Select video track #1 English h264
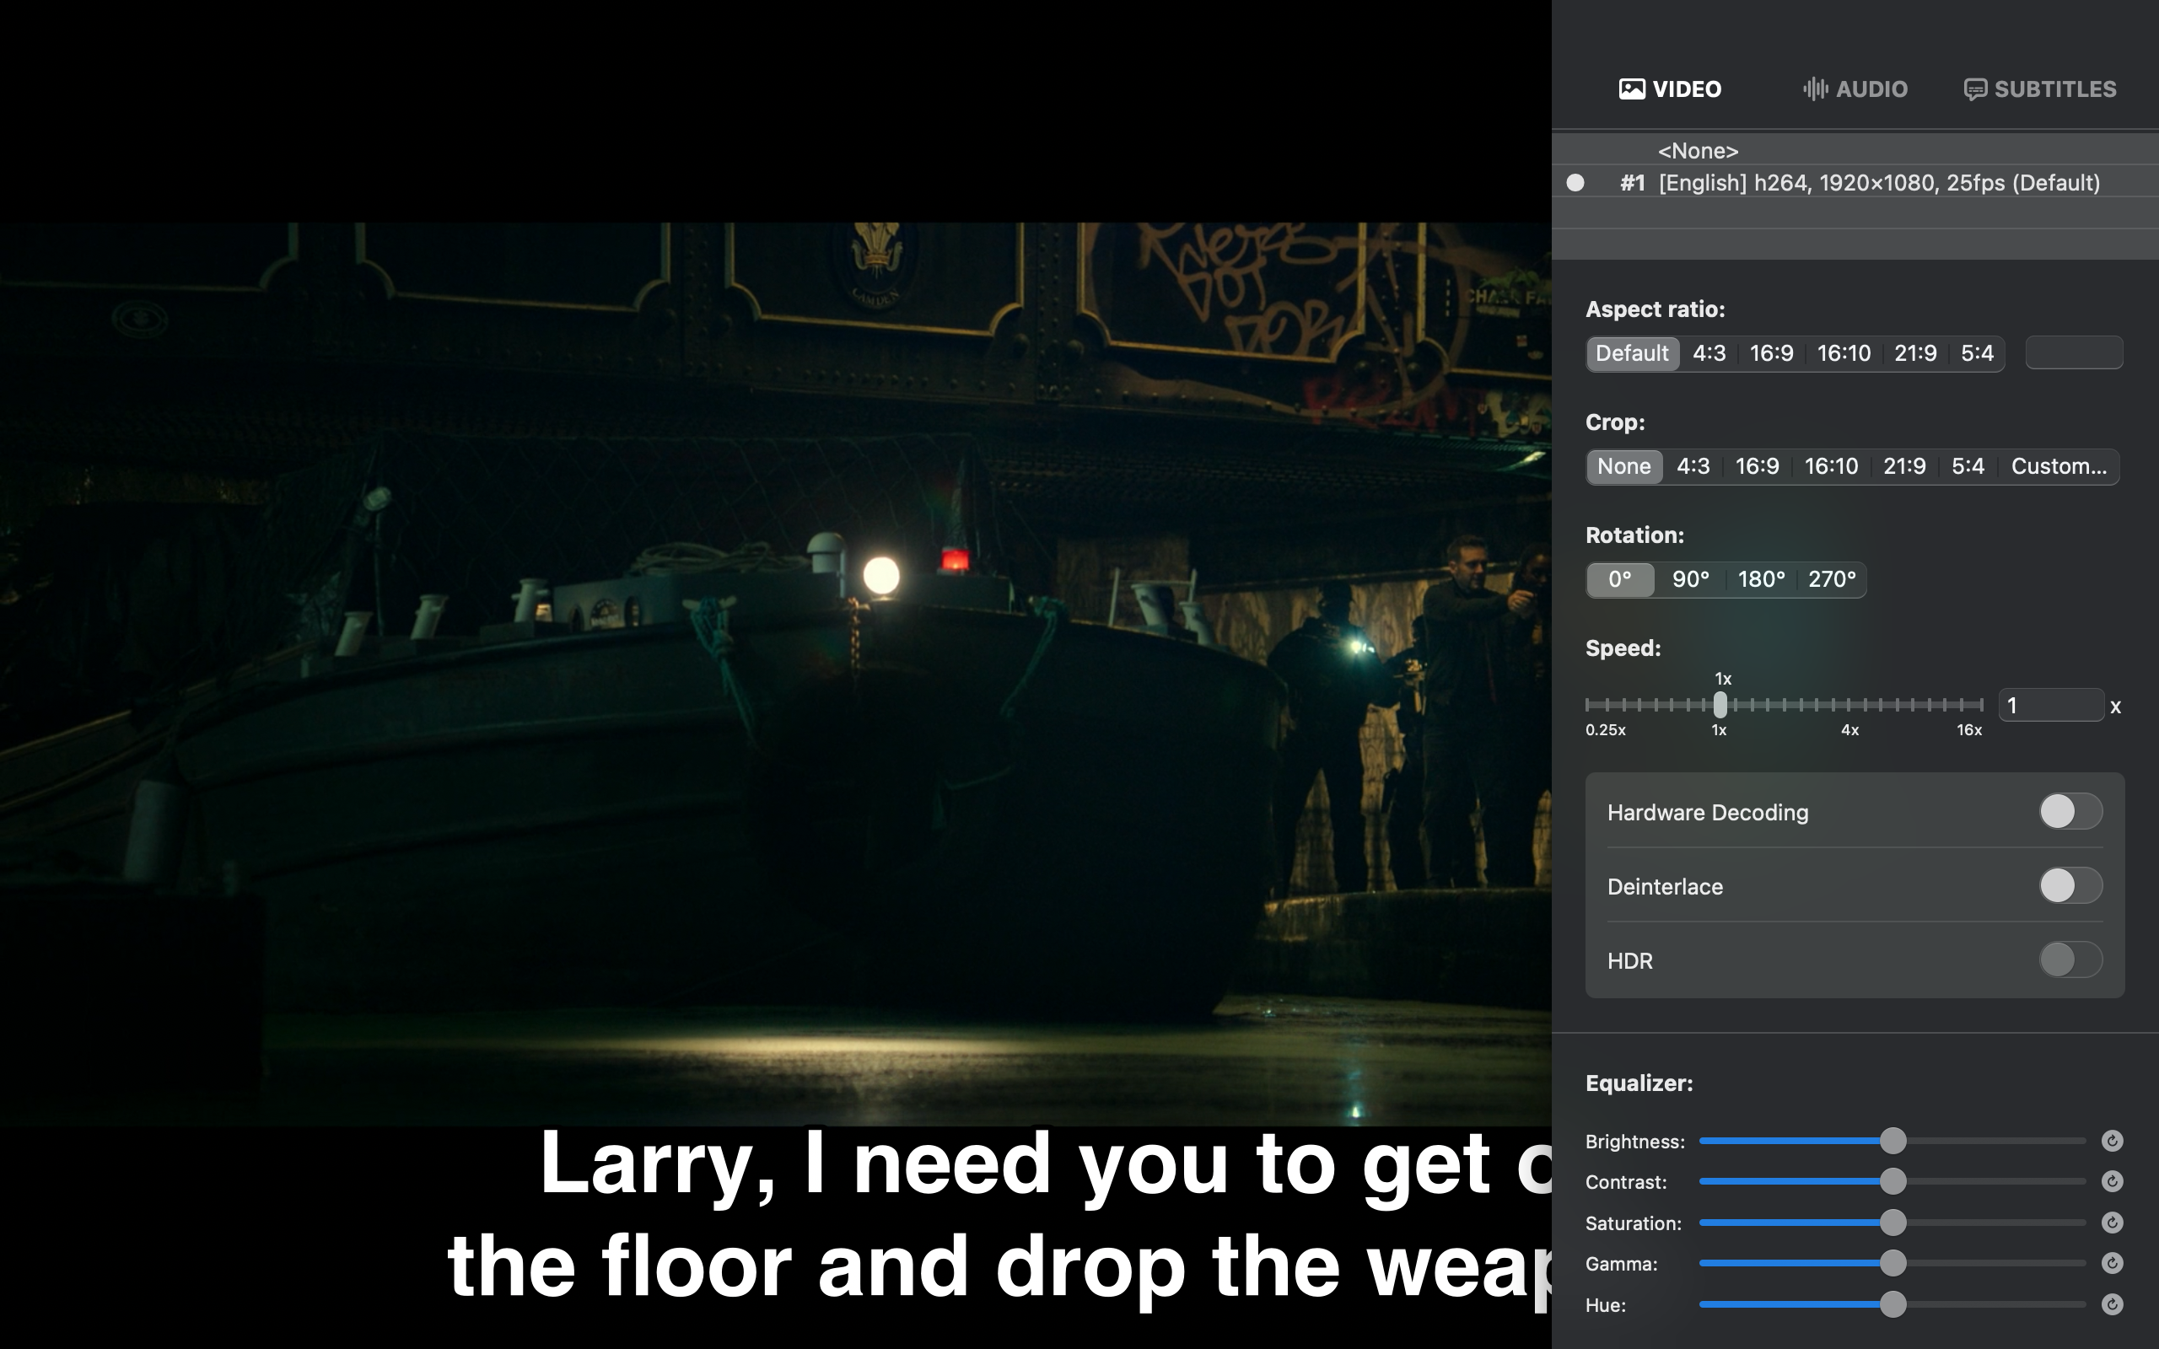2159x1349 pixels. (x=1855, y=183)
